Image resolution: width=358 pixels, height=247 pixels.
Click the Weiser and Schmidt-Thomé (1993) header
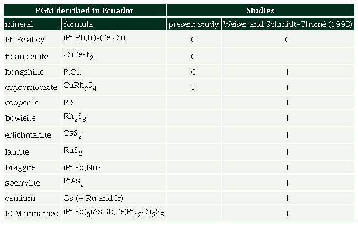(288, 25)
